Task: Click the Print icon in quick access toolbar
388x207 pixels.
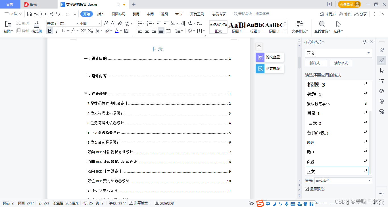Action: (x=43, y=14)
